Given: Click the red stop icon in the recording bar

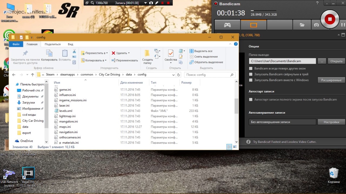Looking at the screenshot, I should point(168,3).
